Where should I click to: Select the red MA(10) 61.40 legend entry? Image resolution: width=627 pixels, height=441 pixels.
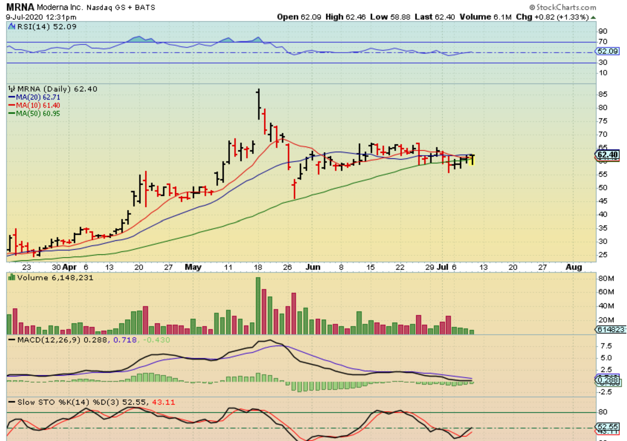(34, 105)
